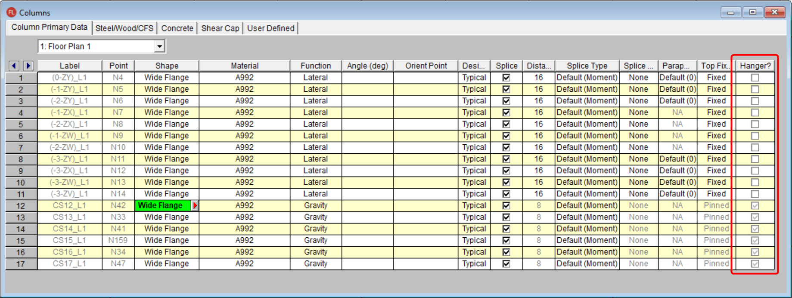Screen dimensions: 792x298
Task: Open Shape dropdown for column CS12_L1
Action: point(195,206)
